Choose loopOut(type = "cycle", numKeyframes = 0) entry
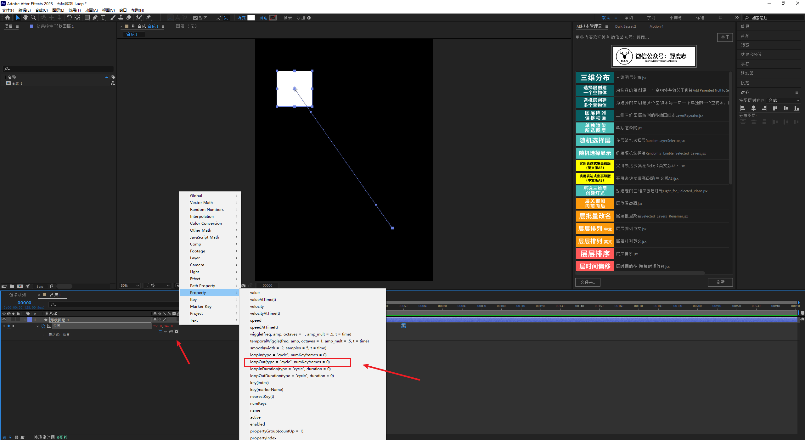This screenshot has width=805, height=440. pos(290,362)
